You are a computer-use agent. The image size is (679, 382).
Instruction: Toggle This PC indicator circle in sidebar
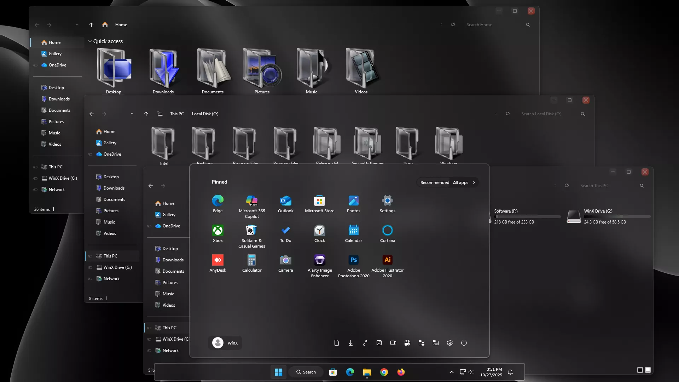click(x=35, y=167)
